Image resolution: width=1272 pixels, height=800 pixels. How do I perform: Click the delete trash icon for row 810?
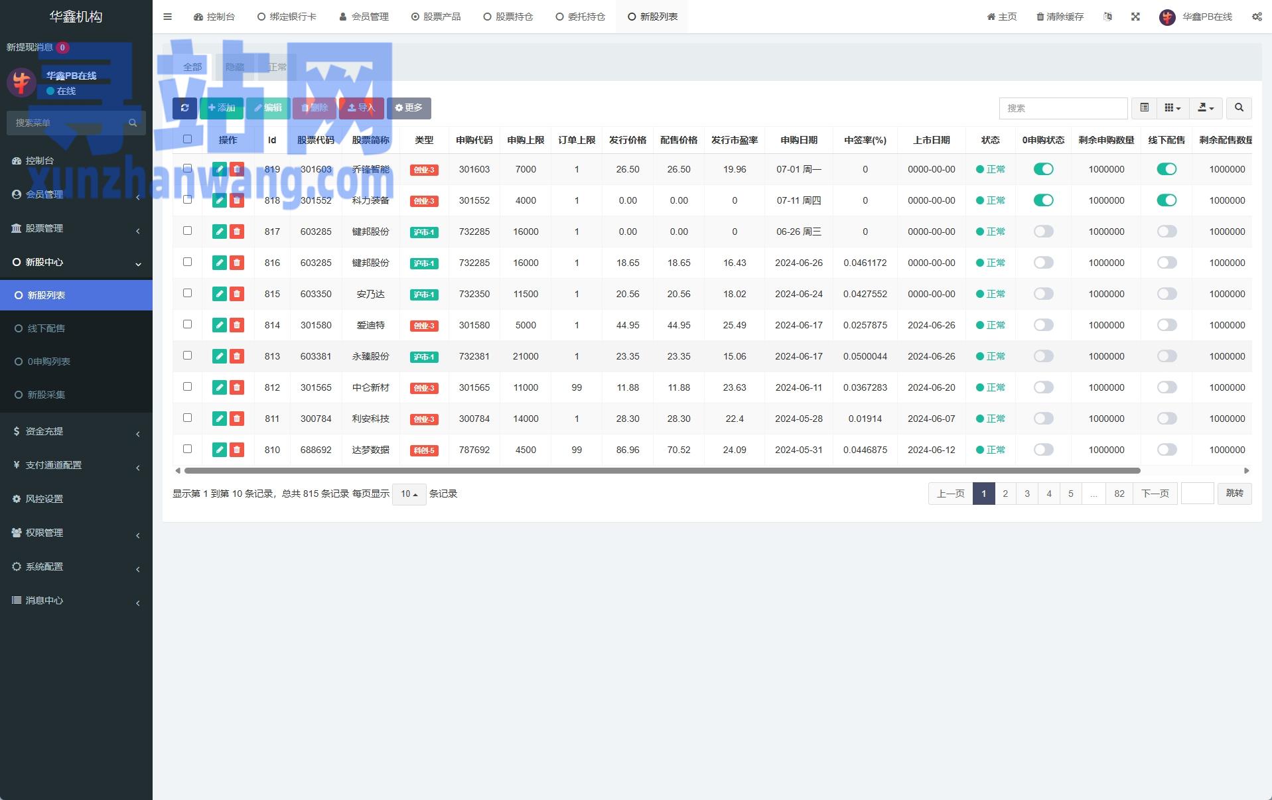coord(237,450)
